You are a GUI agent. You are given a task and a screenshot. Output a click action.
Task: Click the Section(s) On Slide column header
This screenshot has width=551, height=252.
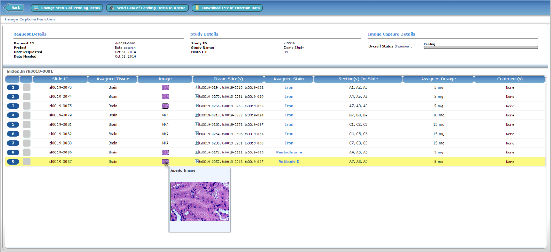pyautogui.click(x=358, y=79)
